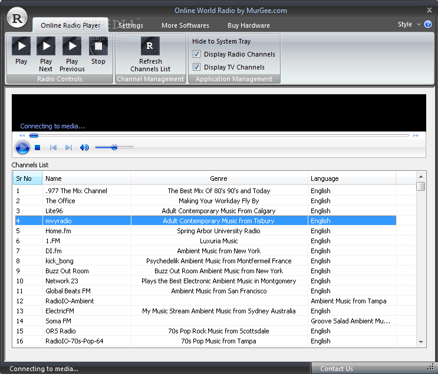Sort channels by Name column header
The height and width of the screenshot is (374, 438).
click(86, 178)
